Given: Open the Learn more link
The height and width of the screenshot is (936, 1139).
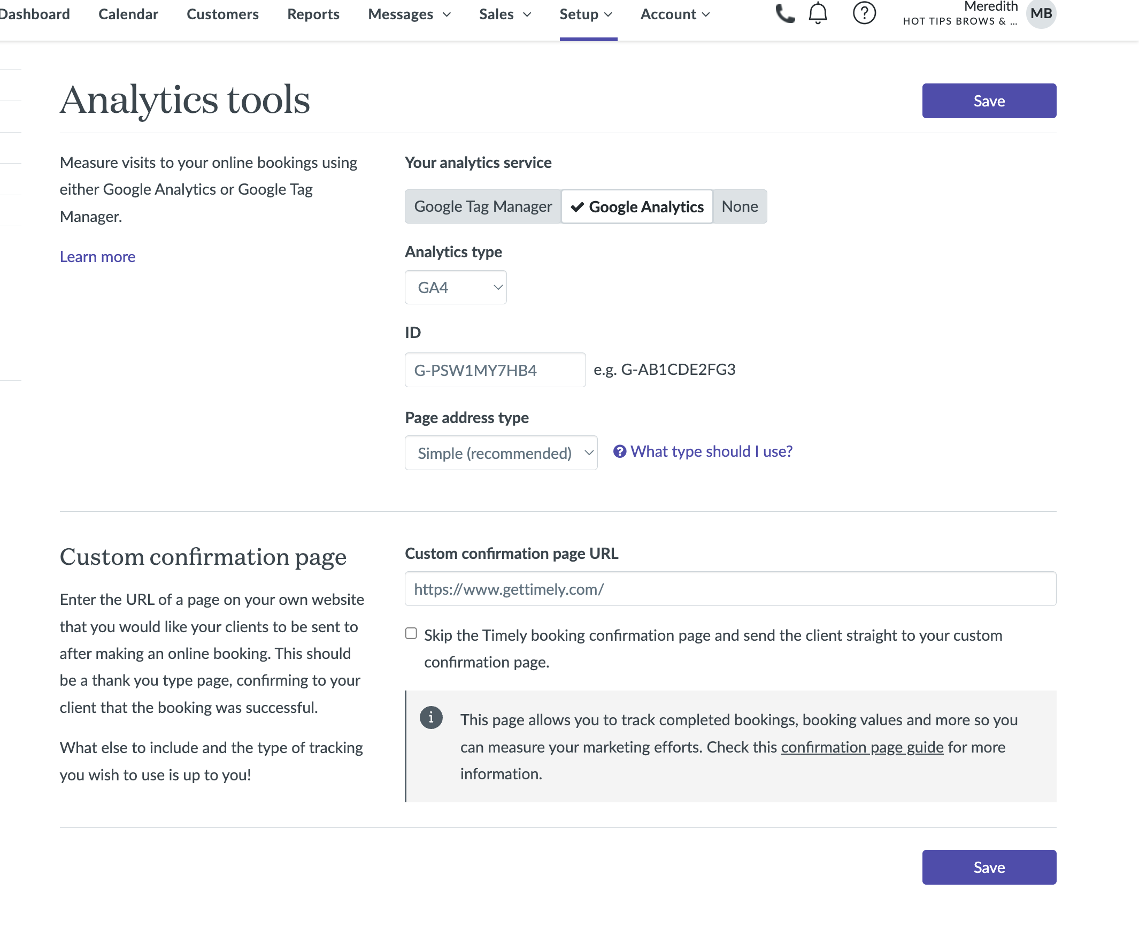Looking at the screenshot, I should (x=97, y=257).
